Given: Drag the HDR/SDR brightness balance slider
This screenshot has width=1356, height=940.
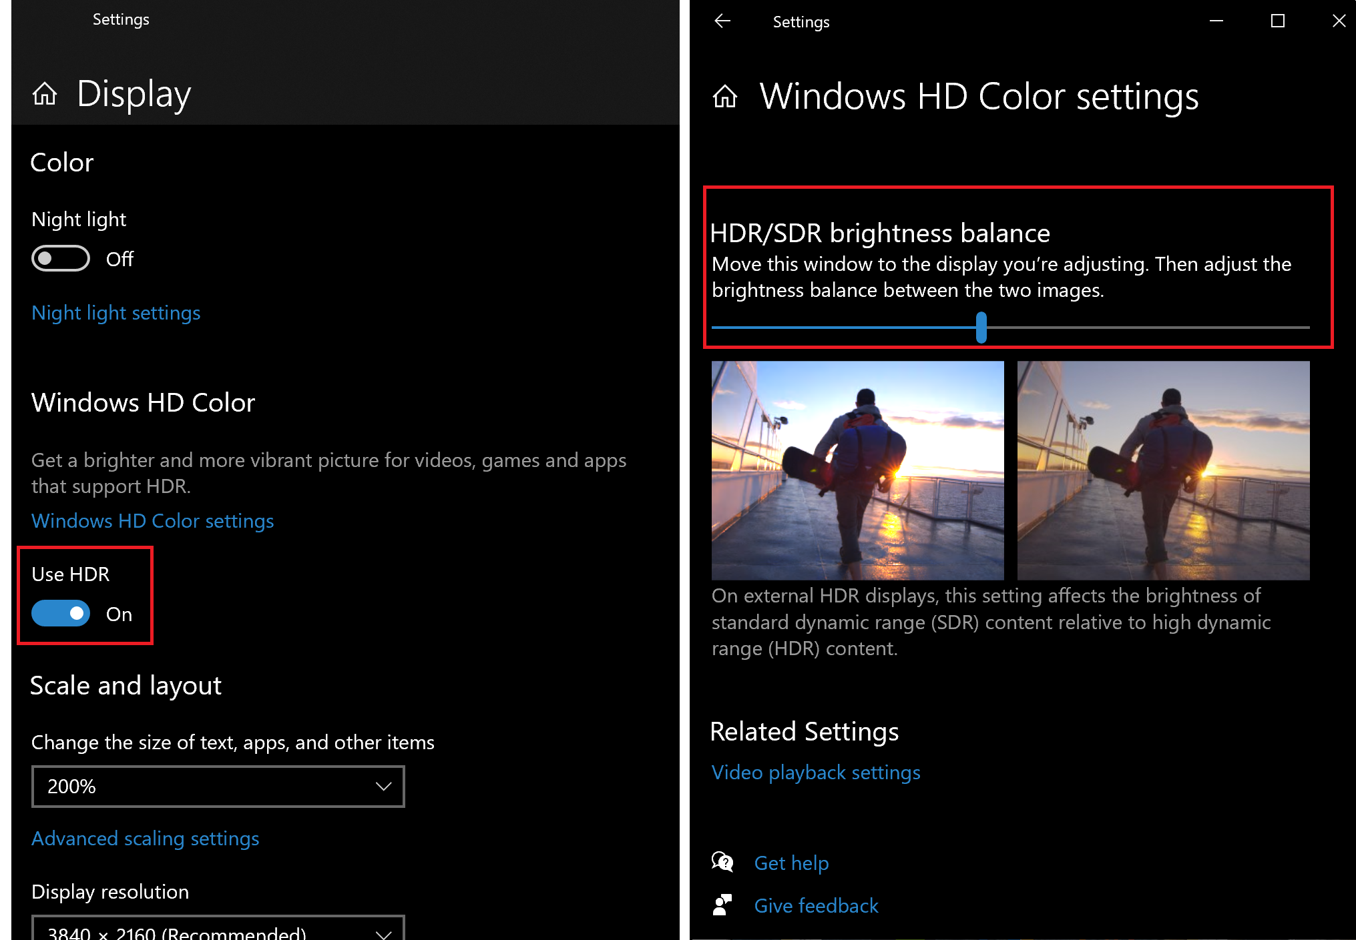Looking at the screenshot, I should coord(981,328).
